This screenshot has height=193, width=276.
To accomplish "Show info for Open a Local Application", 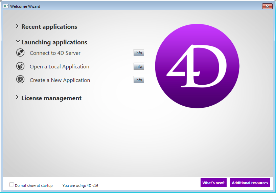I will tap(139, 66).
